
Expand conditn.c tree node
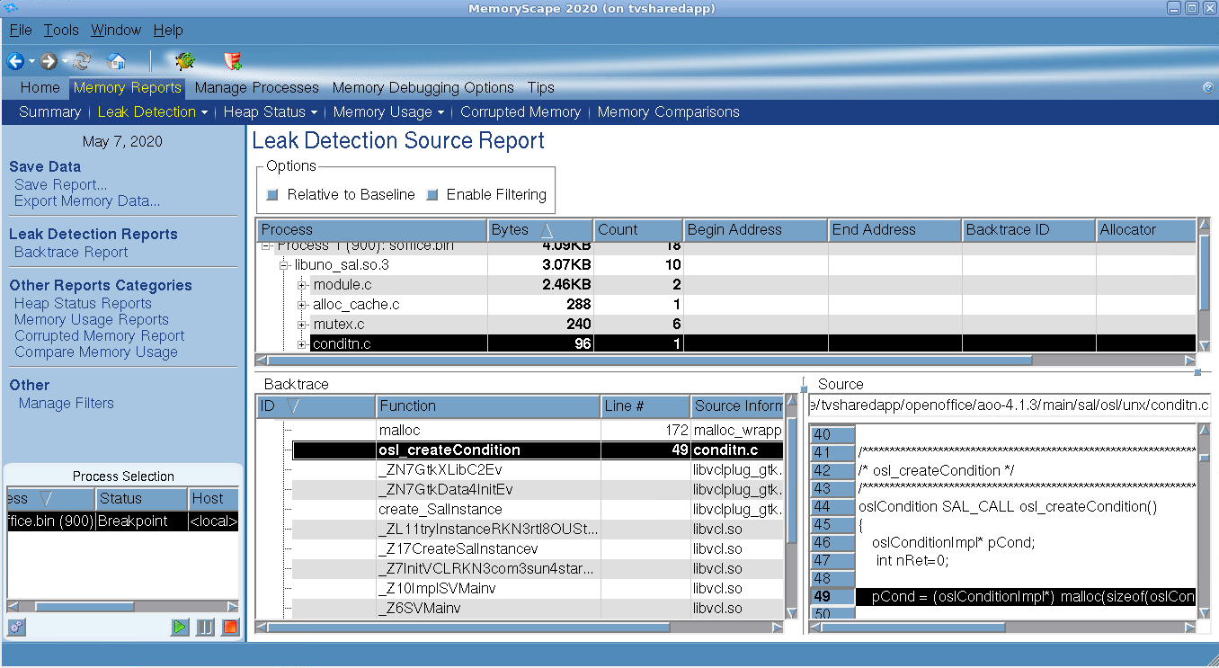pos(303,344)
